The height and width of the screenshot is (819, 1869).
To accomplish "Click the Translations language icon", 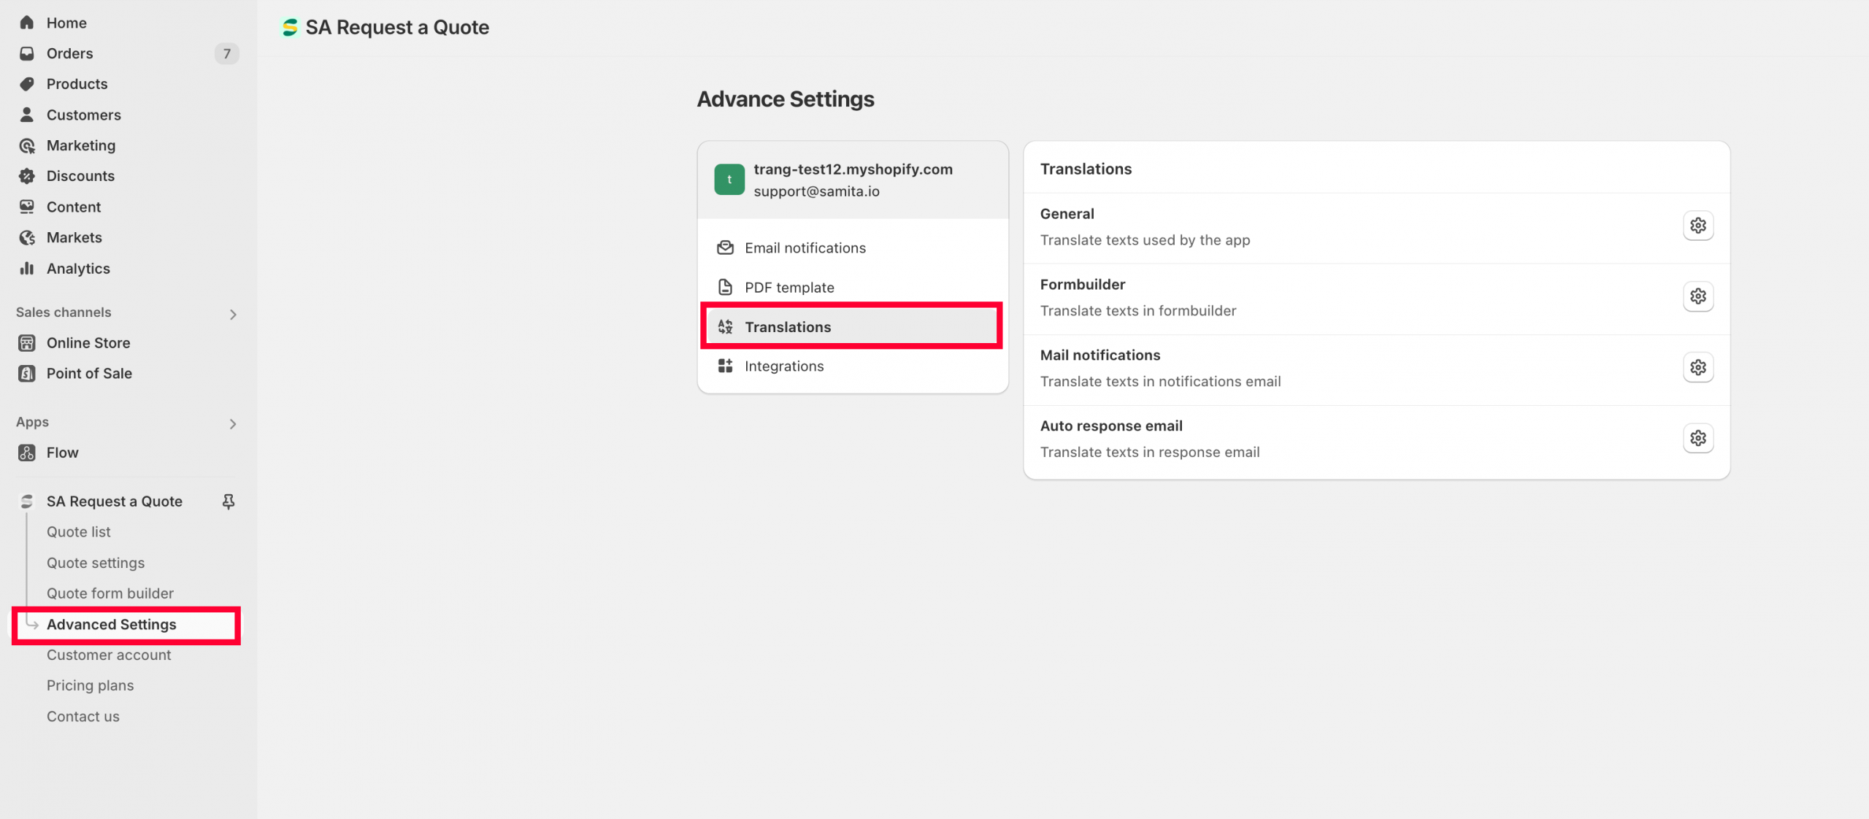I will coord(725,326).
